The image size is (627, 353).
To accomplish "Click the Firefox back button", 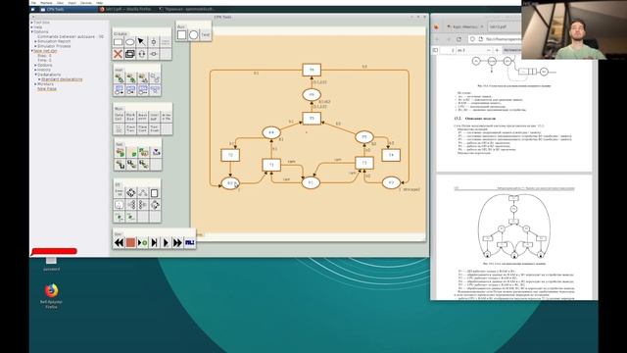I will tap(437, 39).
